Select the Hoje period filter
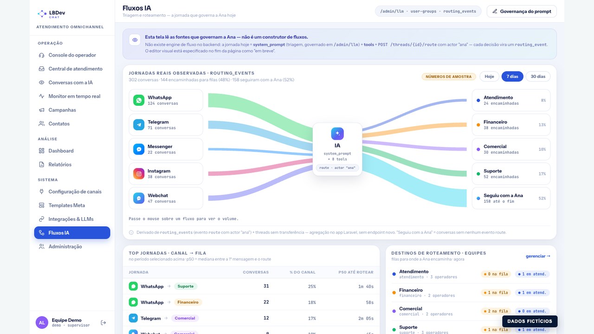Screen dimensions: 594x334 pos(490,77)
